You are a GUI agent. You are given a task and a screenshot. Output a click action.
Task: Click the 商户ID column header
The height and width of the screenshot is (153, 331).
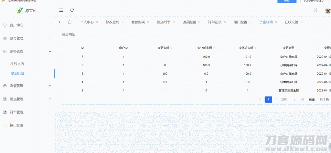[x=123, y=48]
